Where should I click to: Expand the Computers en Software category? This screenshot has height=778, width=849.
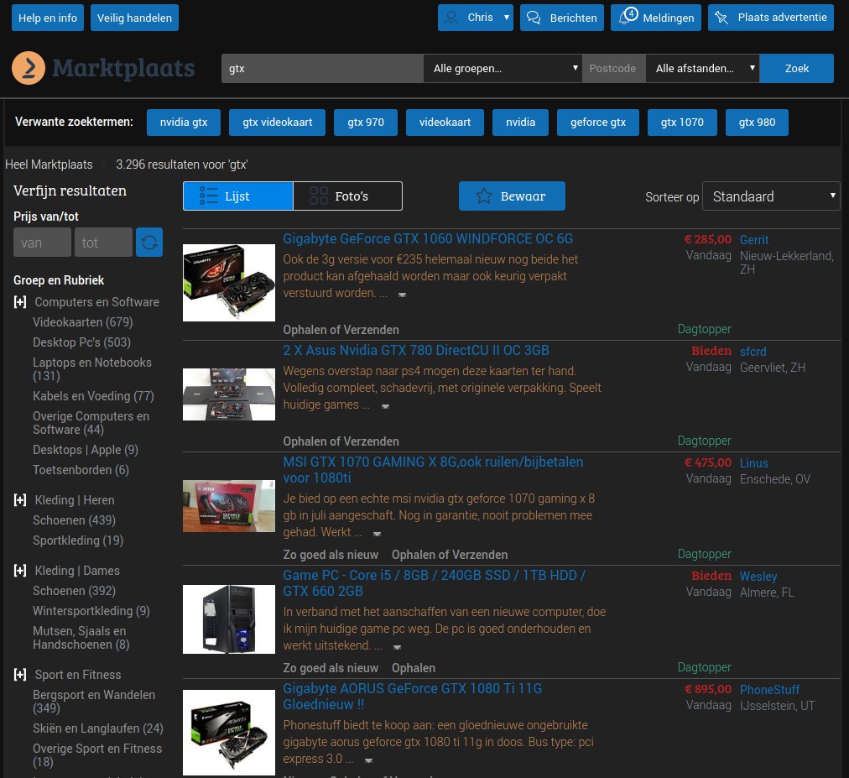coord(19,301)
